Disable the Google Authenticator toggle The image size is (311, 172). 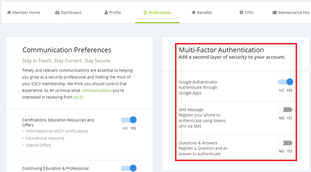pos(285,82)
